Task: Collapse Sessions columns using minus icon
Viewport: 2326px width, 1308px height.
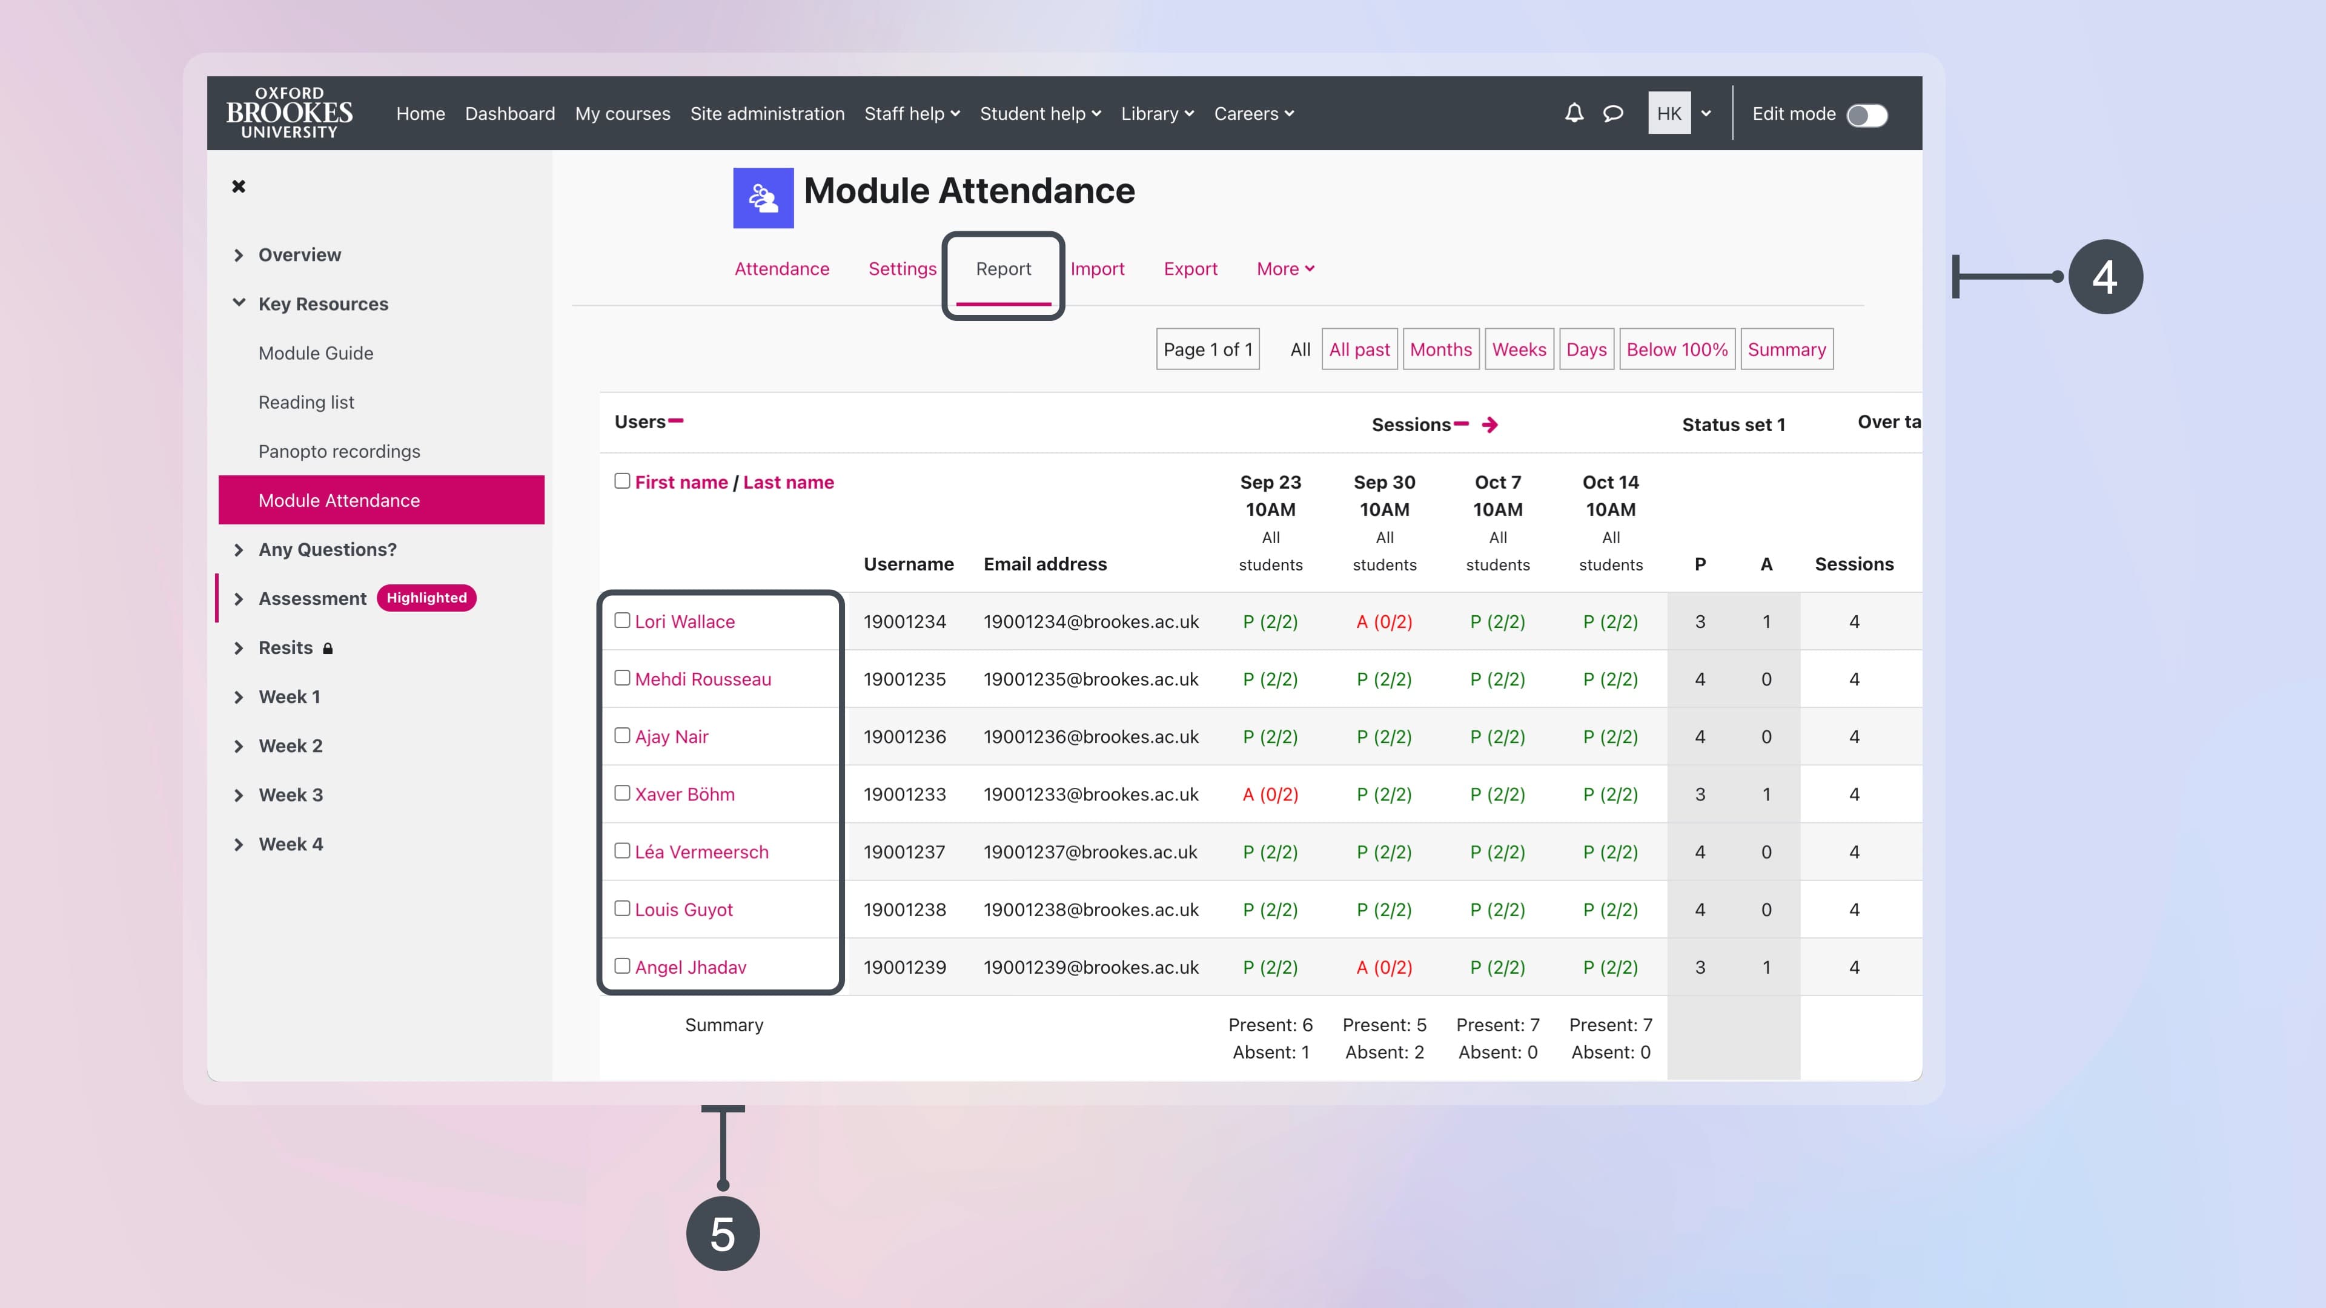Action: click(1461, 424)
